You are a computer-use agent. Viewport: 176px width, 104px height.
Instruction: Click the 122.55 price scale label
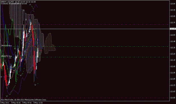(173, 35)
